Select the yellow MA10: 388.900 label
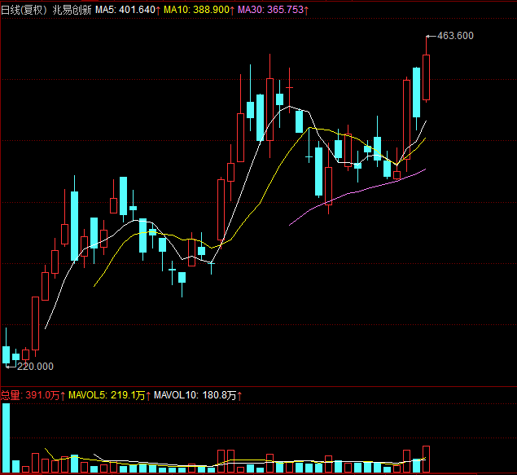 [195, 10]
